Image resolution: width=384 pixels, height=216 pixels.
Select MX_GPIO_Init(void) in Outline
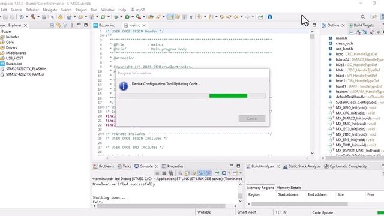tap(350, 108)
